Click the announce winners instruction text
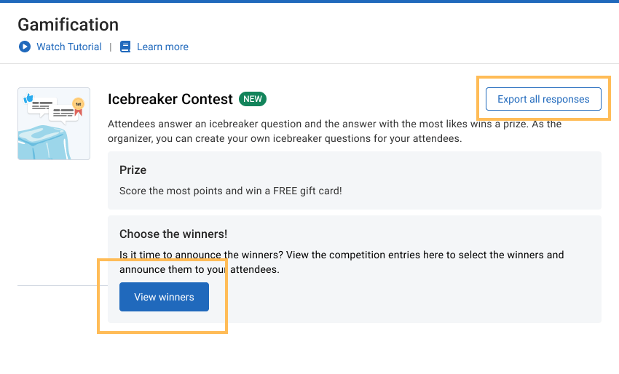This screenshot has height=374, width=619. 342,262
